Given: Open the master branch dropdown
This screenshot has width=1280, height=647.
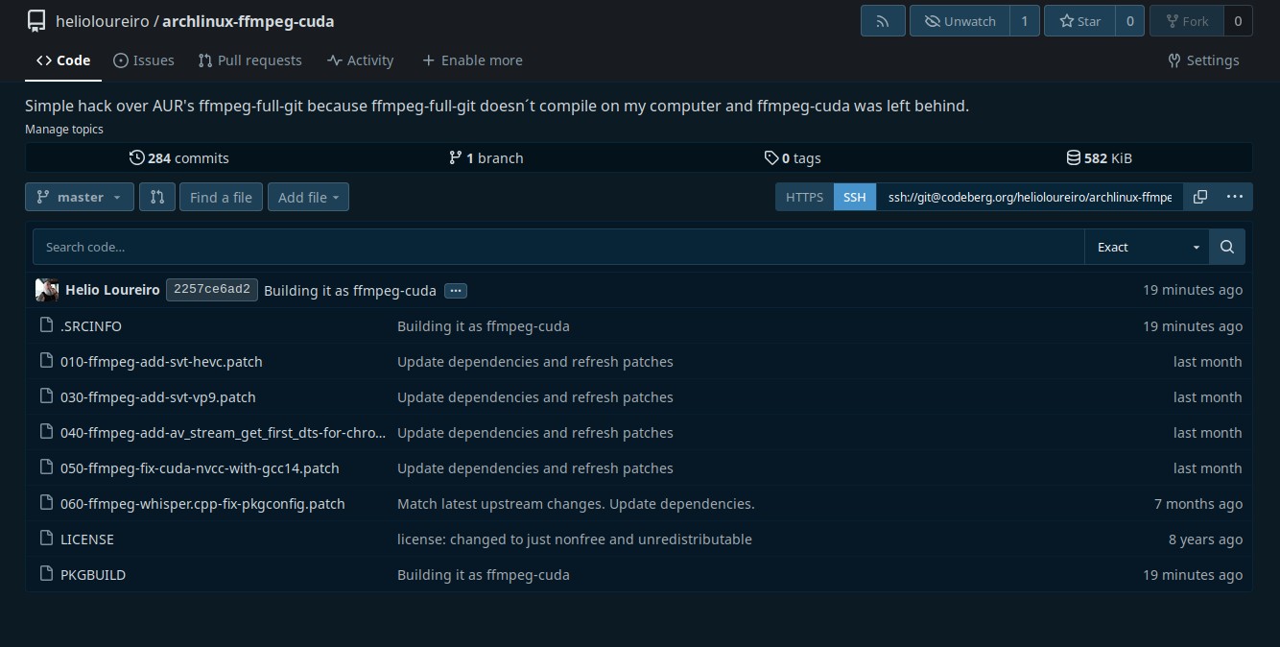Looking at the screenshot, I should [80, 197].
